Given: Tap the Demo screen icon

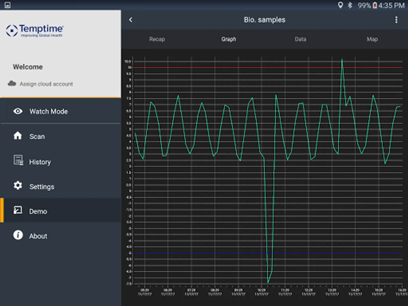Looking at the screenshot, I should pyautogui.click(x=18, y=210).
